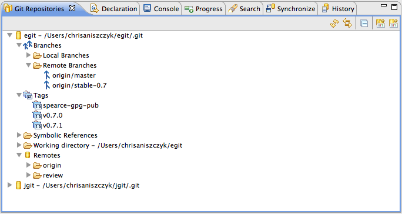Select the Symbolic References label

click(x=65, y=135)
